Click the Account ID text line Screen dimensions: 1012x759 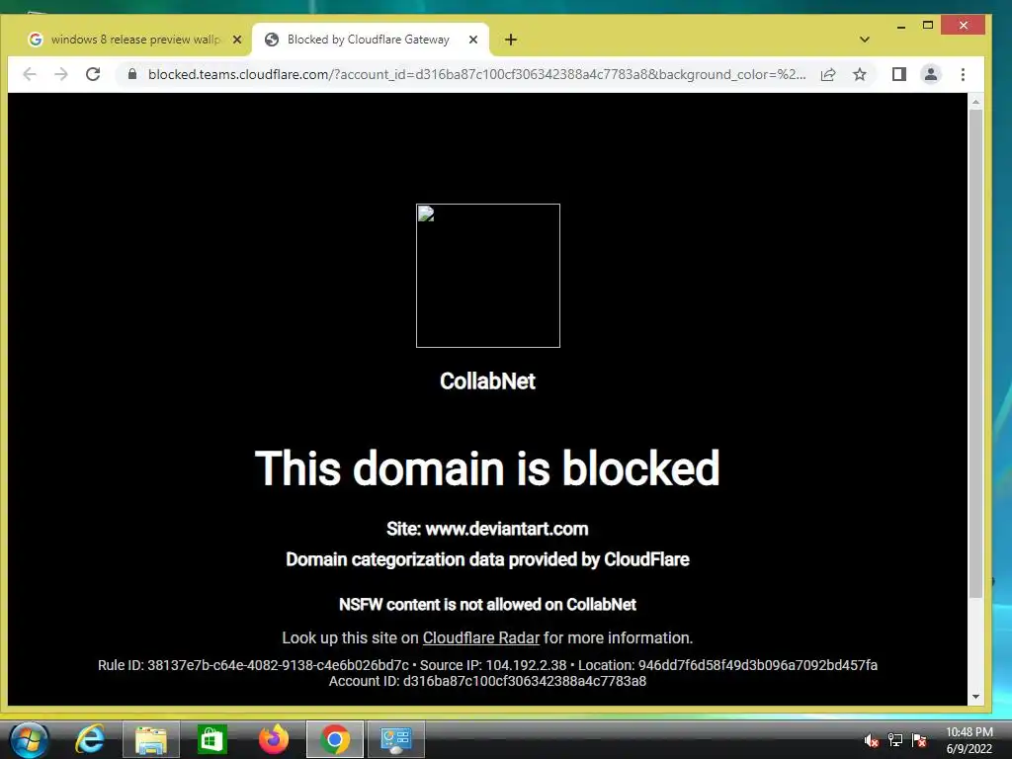pos(487,681)
